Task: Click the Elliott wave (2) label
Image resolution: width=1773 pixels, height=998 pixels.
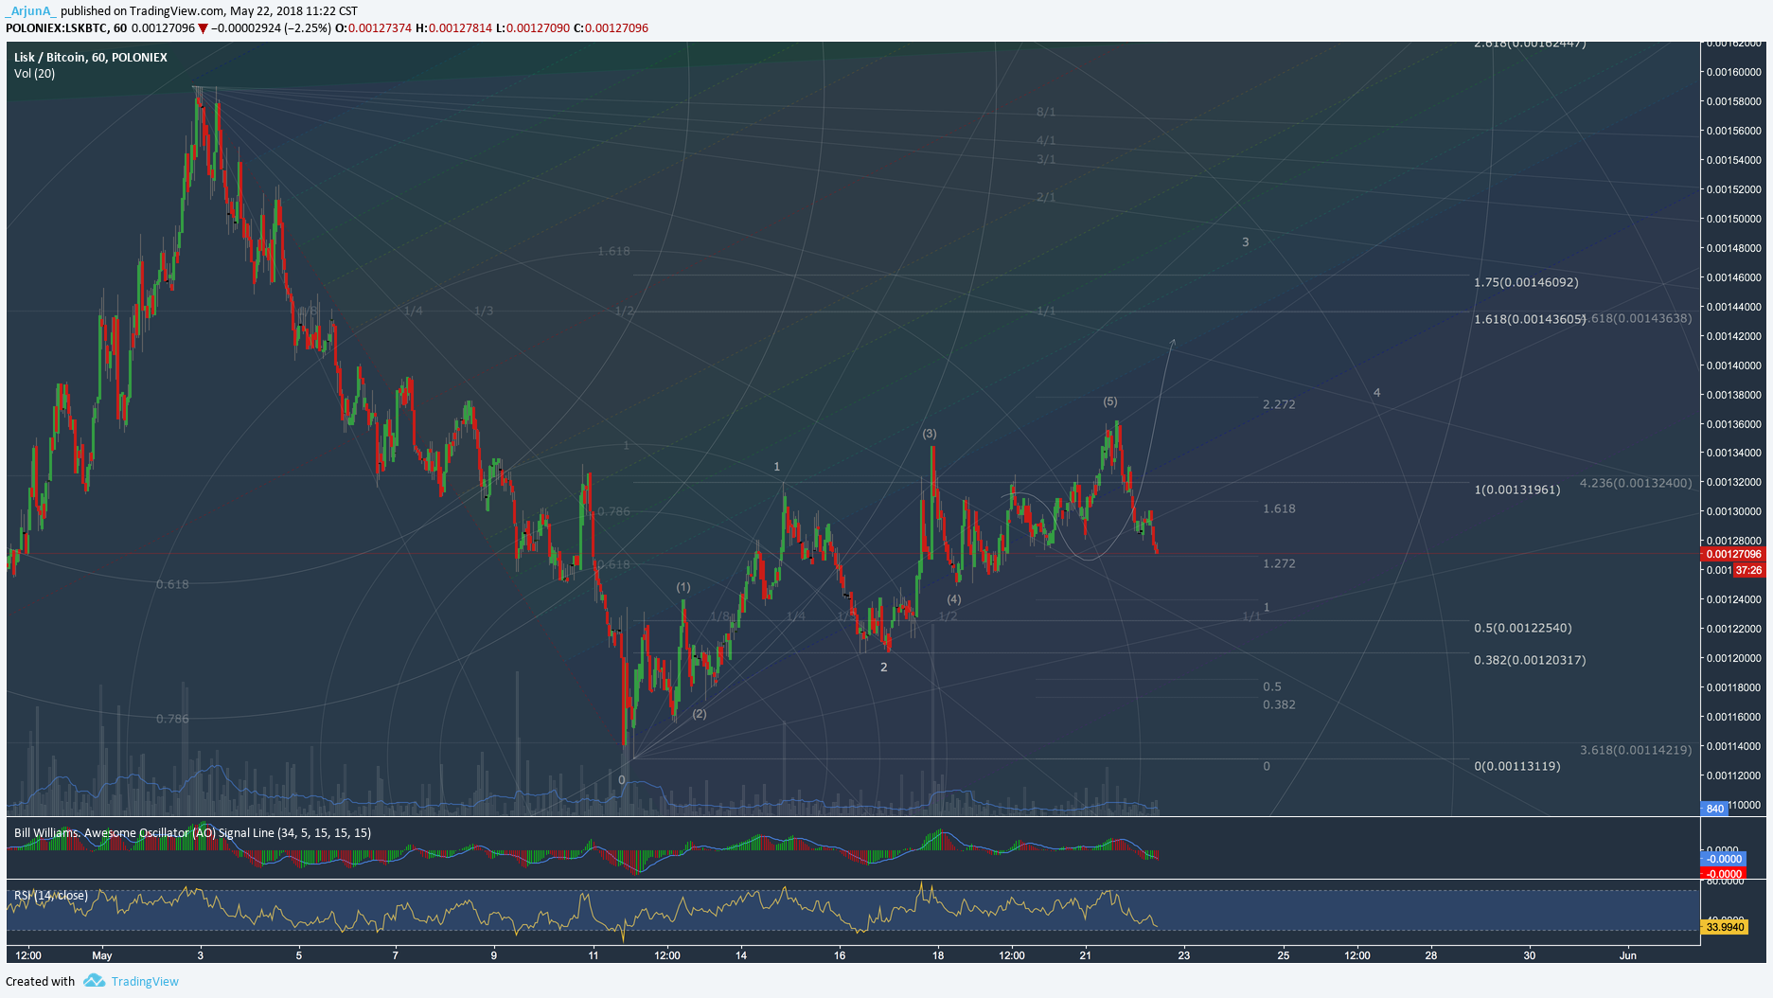Action: pyautogui.click(x=699, y=714)
